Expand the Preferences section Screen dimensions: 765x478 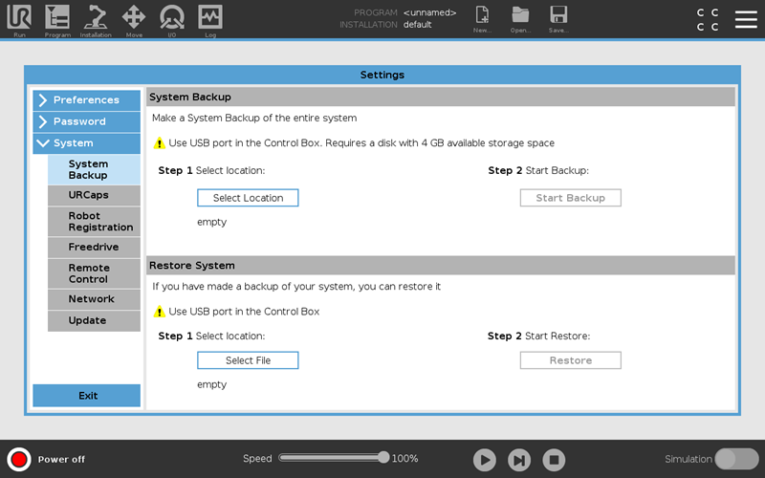[x=86, y=100]
